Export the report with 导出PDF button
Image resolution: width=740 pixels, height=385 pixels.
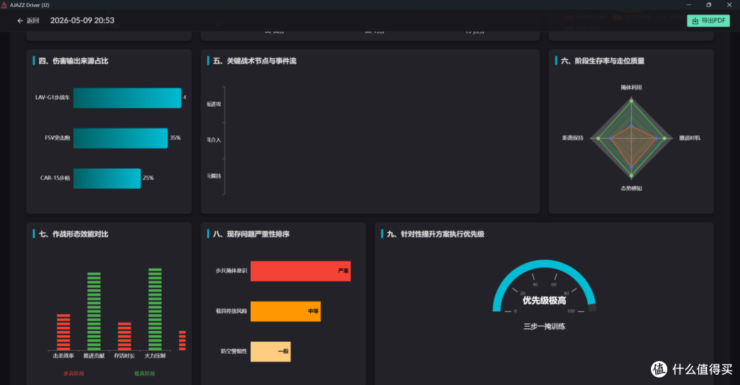[708, 21]
